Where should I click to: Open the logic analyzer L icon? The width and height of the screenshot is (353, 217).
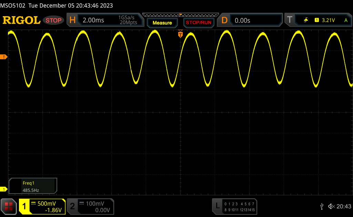(217, 206)
